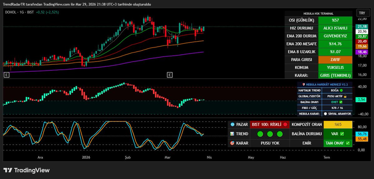The image size is (374, 179).
Task: Click the shield icon in NEBULA HAREKÂT MERKEZİ header
Action: pyautogui.click(x=304, y=84)
